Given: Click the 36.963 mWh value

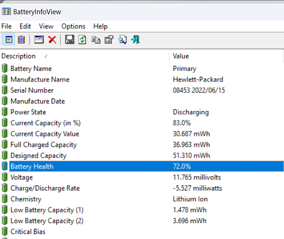Looking at the screenshot, I should (191, 145).
